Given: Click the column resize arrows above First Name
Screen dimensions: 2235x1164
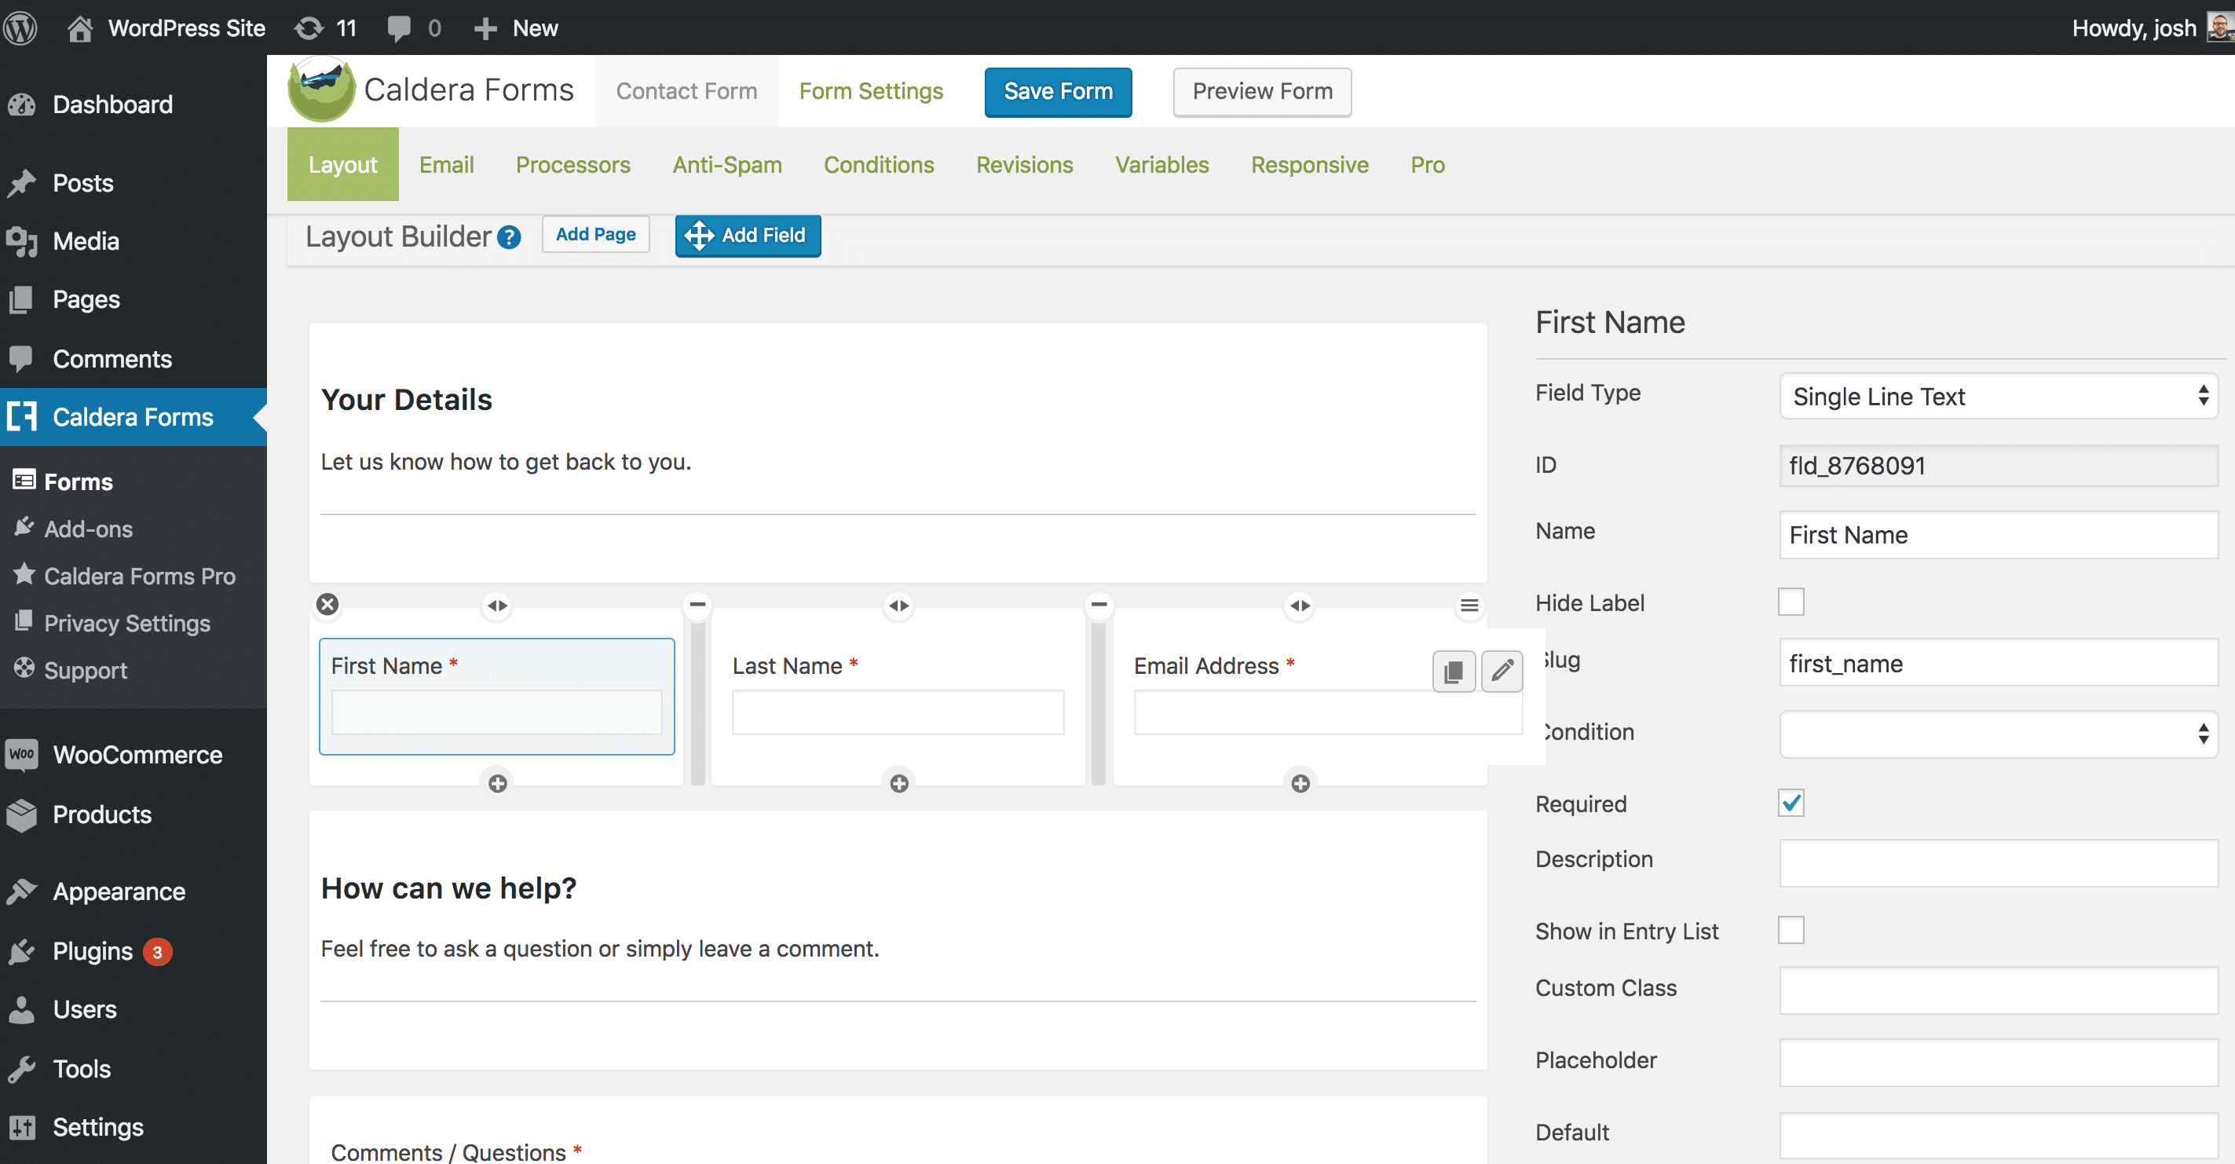Looking at the screenshot, I should tap(497, 605).
